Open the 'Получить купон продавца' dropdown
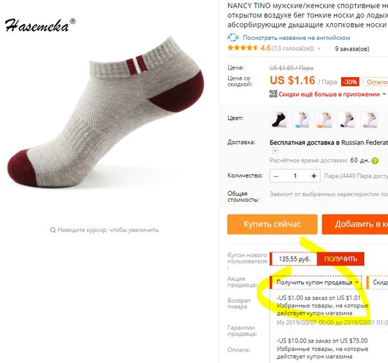The width and height of the screenshot is (388, 363). (x=316, y=282)
